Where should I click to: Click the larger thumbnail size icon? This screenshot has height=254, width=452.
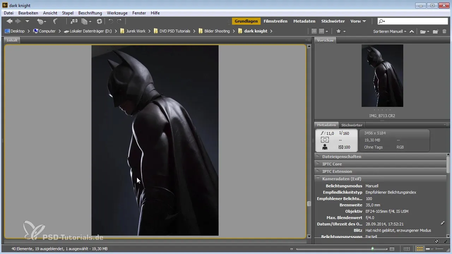point(392,249)
